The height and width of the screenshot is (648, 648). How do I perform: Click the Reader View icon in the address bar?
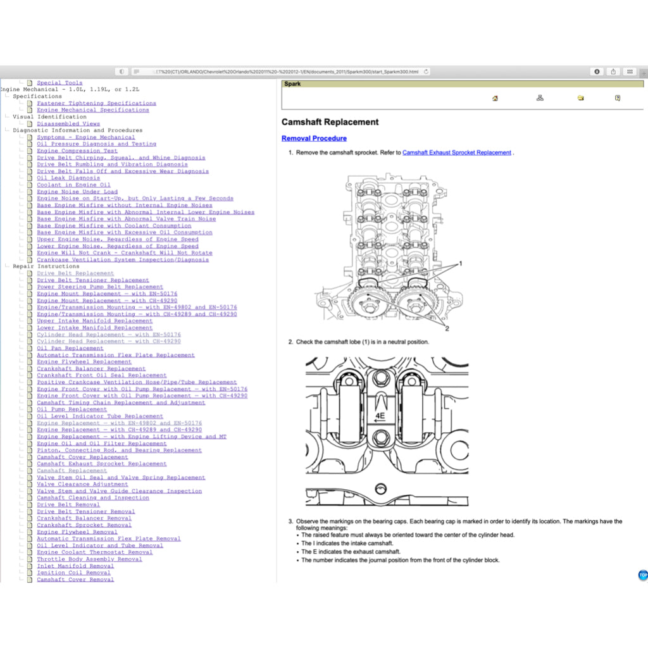pyautogui.click(x=136, y=72)
